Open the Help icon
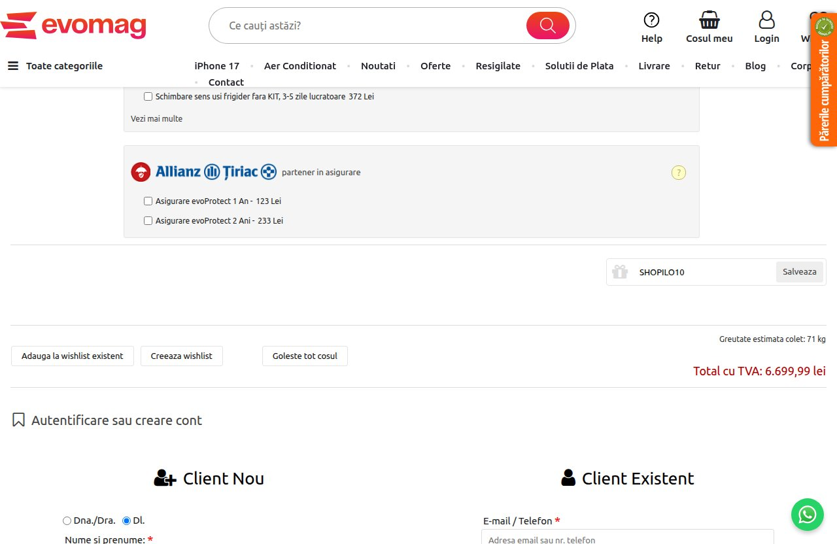Image resolution: width=837 pixels, height=544 pixels. tap(652, 20)
